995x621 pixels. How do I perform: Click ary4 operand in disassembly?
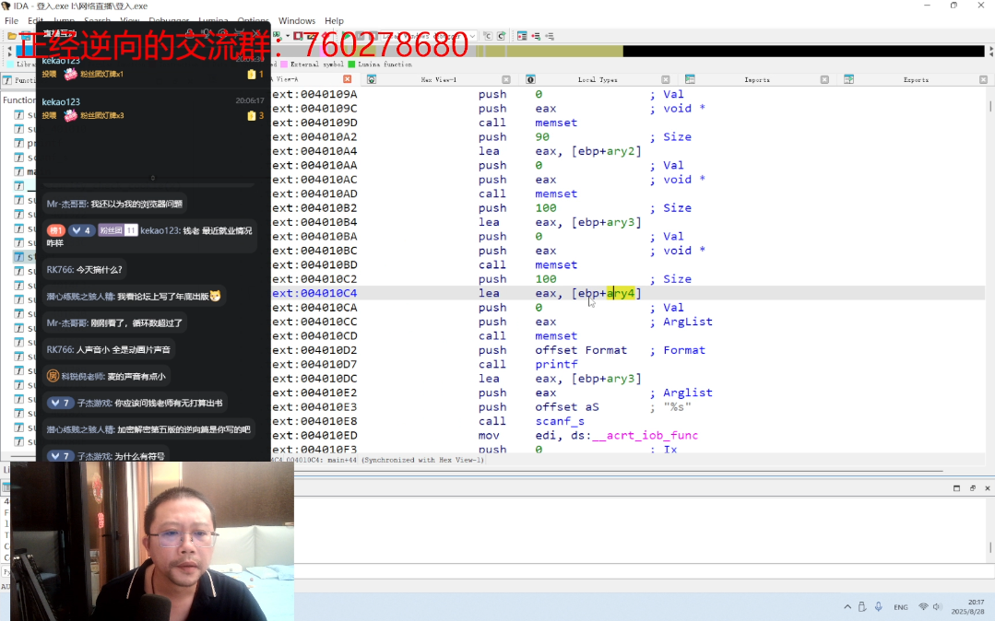pyautogui.click(x=622, y=293)
